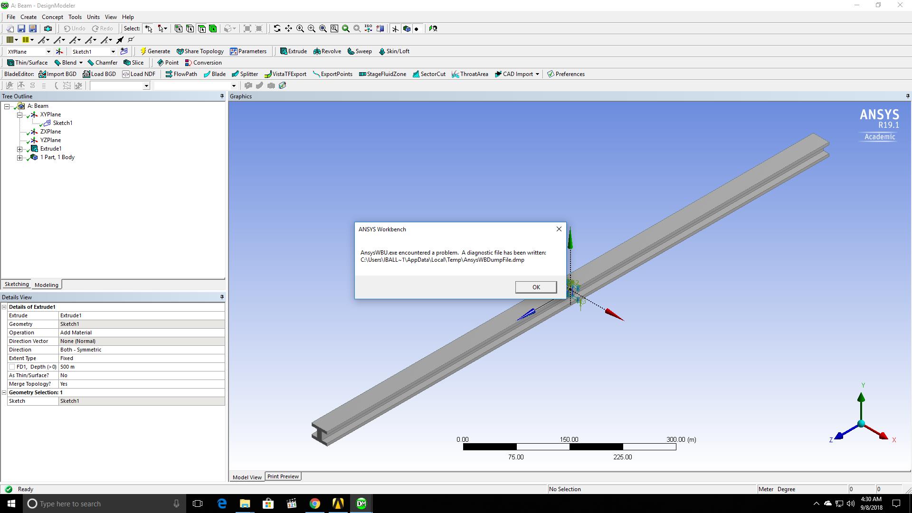Toggle Display Plane icon in toolbar
This screenshot has height=513, width=912.
click(x=395, y=28)
